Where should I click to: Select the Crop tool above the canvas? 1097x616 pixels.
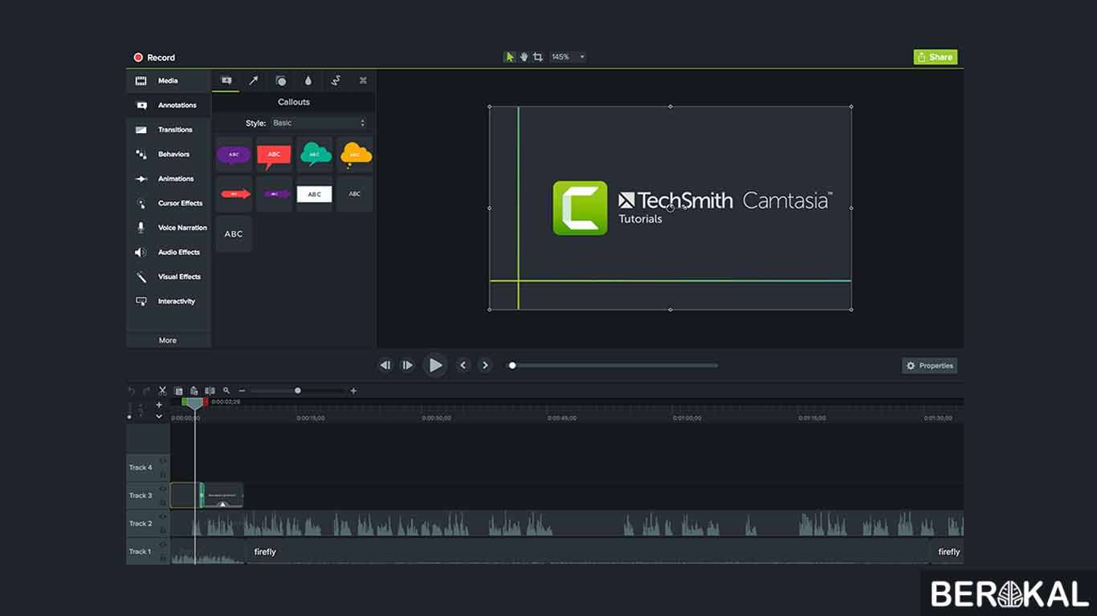tap(538, 56)
